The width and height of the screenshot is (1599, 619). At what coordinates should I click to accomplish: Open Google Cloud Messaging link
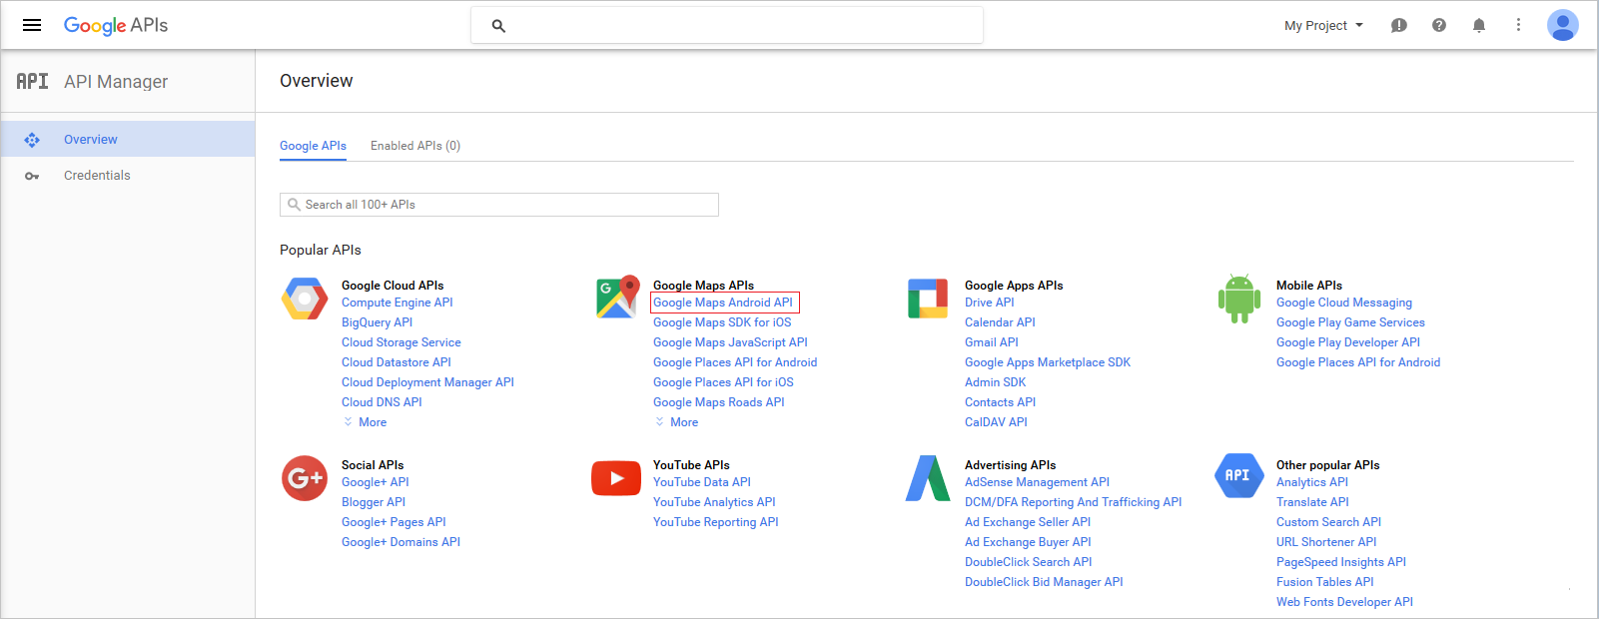(1344, 303)
